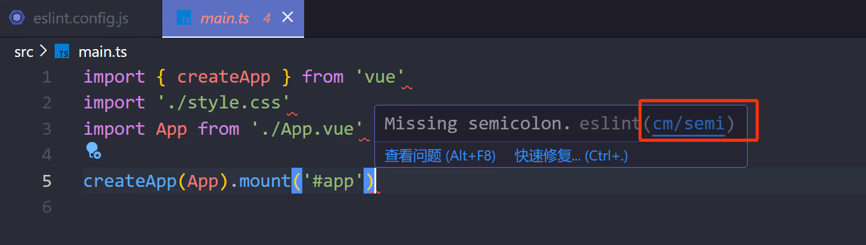Viewport: 866px width, 245px height.
Task: Click the problem count 4 on main.ts tab
Action: click(267, 19)
